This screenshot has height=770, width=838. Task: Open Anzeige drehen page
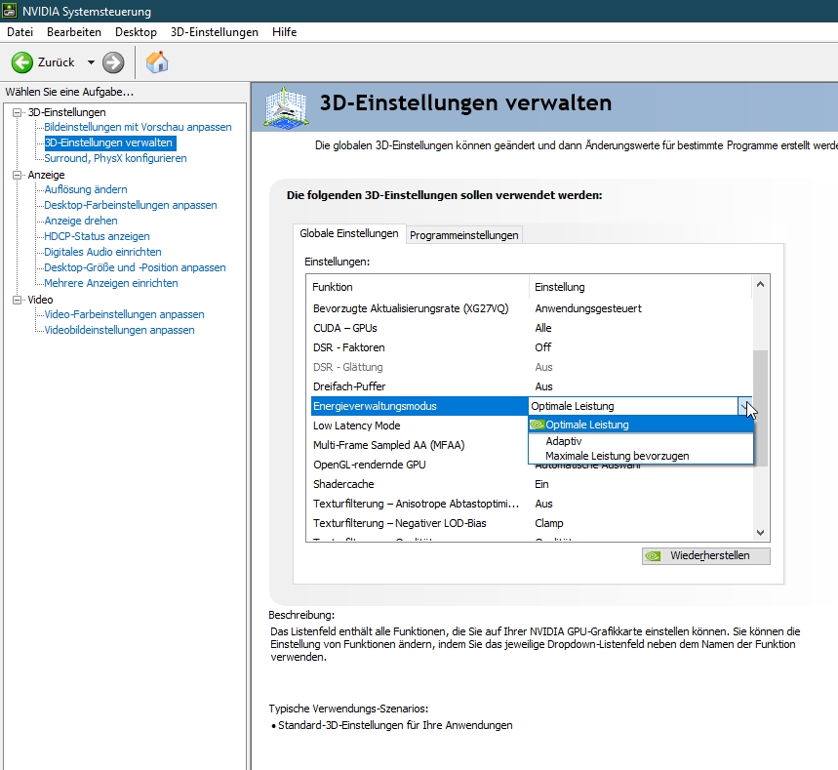coord(81,221)
